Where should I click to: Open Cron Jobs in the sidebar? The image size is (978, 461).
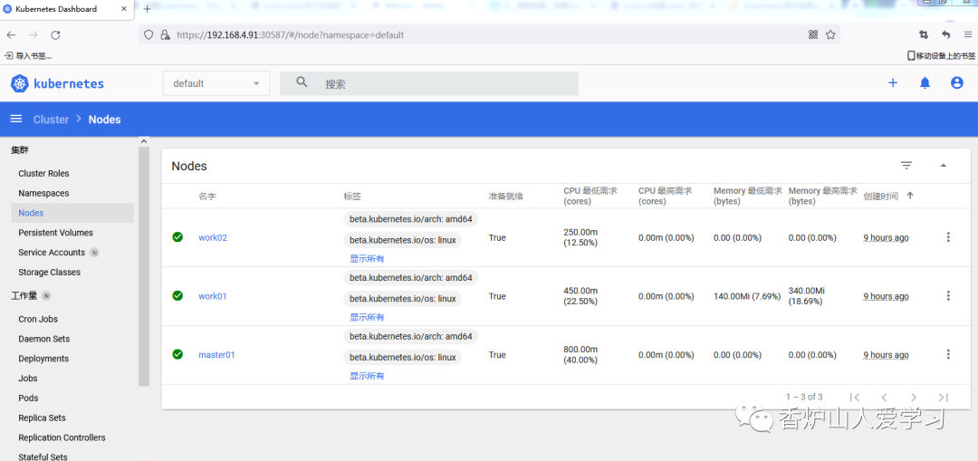(x=38, y=319)
